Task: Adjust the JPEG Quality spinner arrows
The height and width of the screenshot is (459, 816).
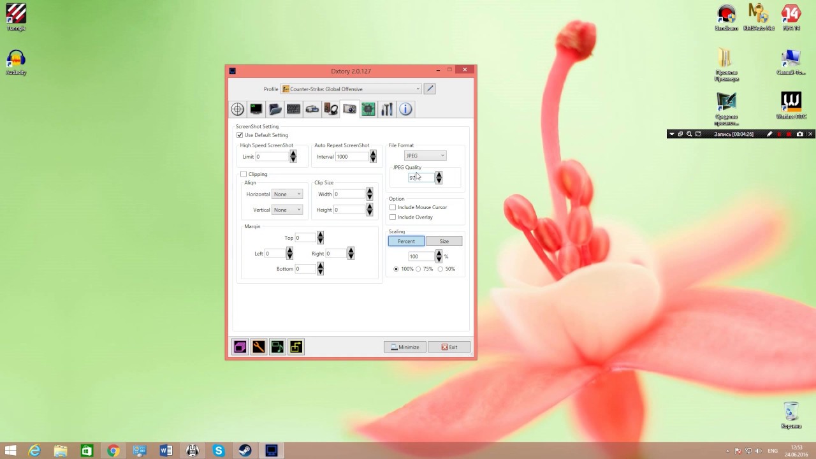Action: point(439,178)
